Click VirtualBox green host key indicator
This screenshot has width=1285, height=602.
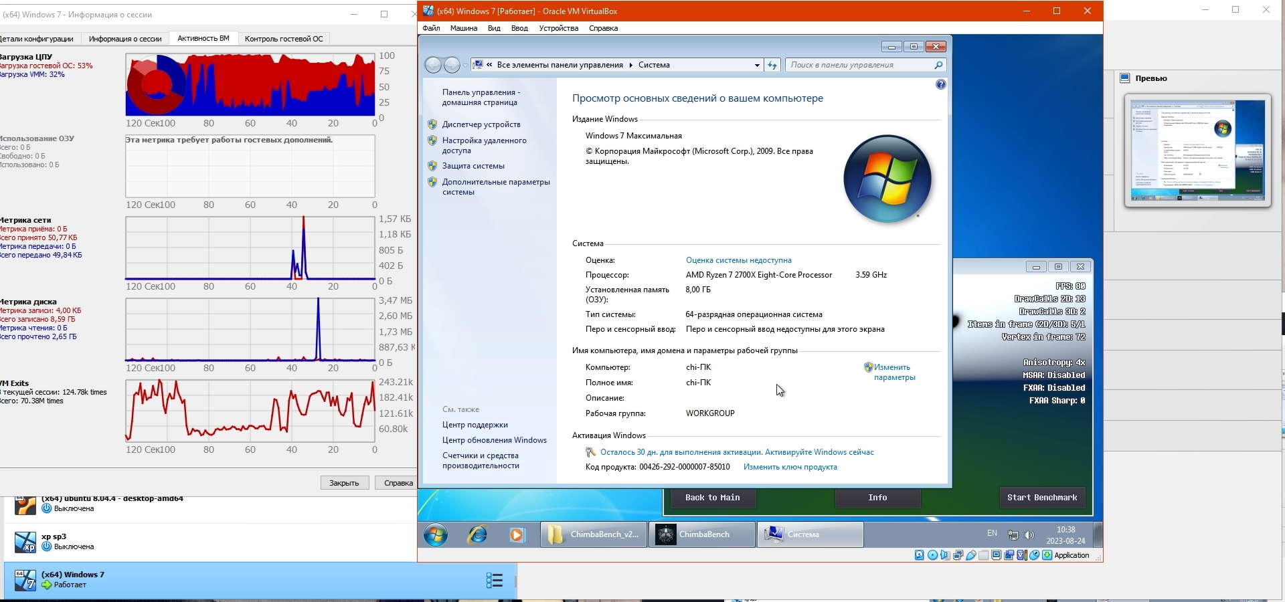point(1047,555)
